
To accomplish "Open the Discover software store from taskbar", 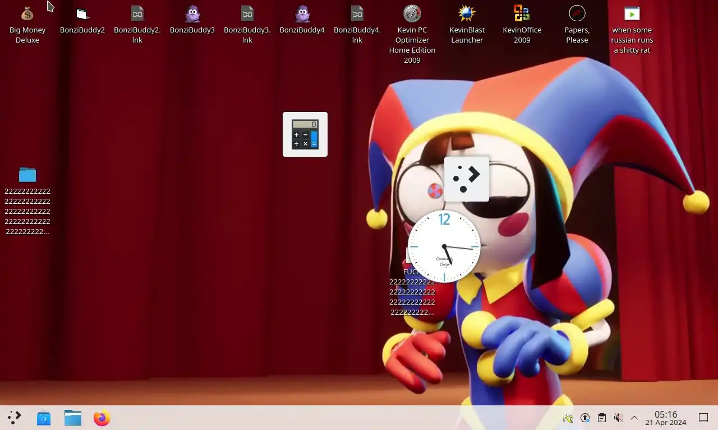I will (44, 418).
